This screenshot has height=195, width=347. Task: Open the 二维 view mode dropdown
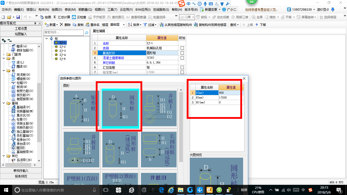tap(193, 17)
